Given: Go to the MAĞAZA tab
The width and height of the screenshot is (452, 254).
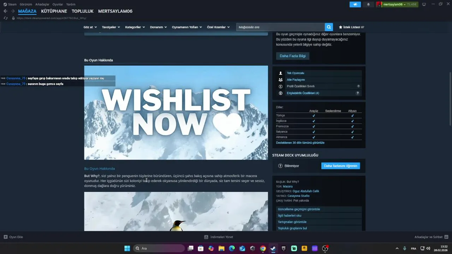Looking at the screenshot, I should click(x=27, y=11).
